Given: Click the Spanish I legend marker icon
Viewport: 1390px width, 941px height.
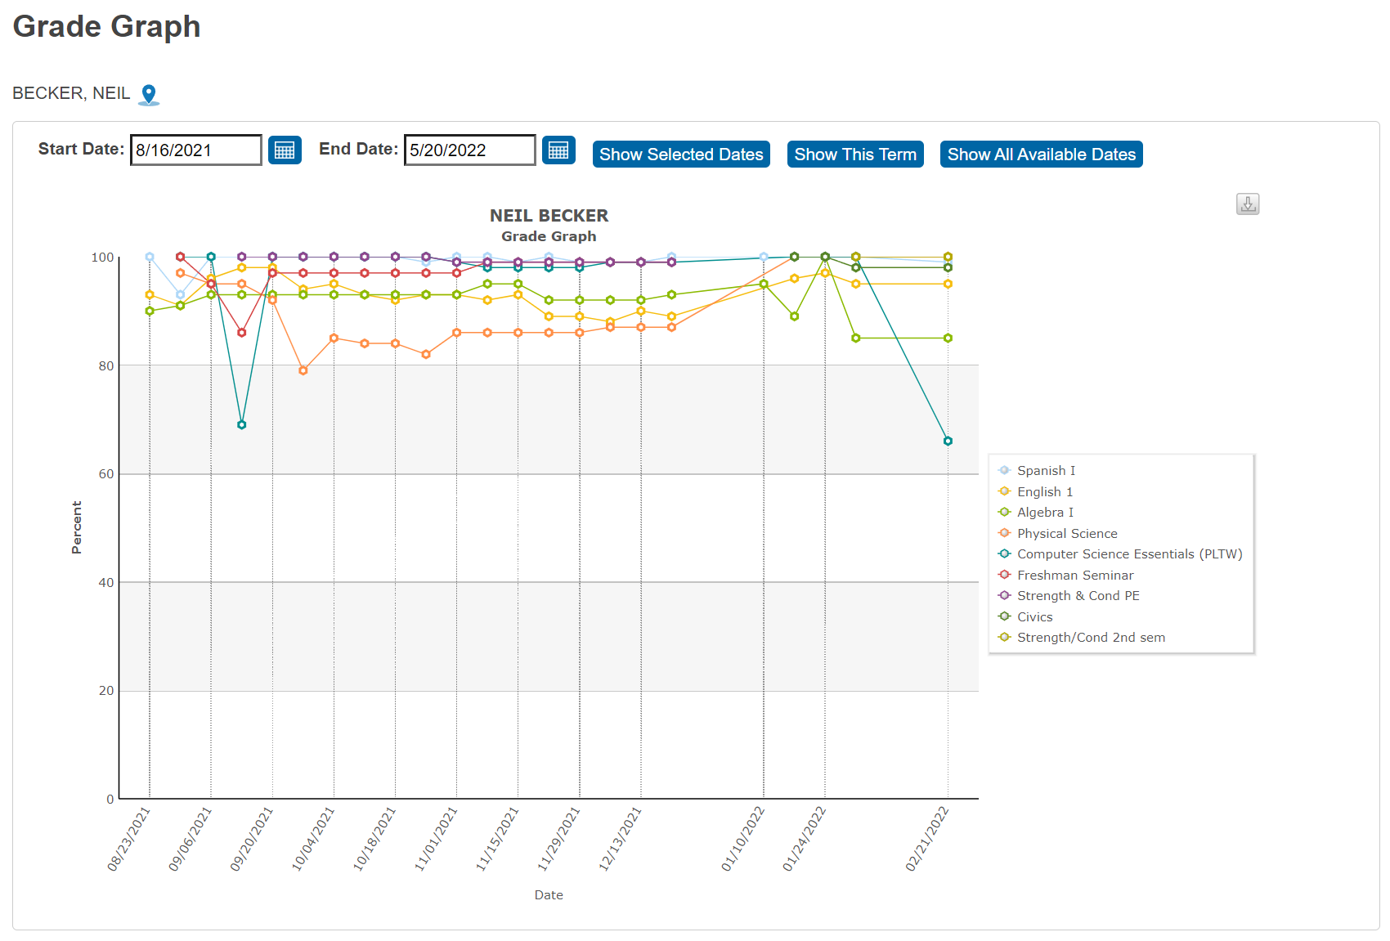Looking at the screenshot, I should [1002, 470].
